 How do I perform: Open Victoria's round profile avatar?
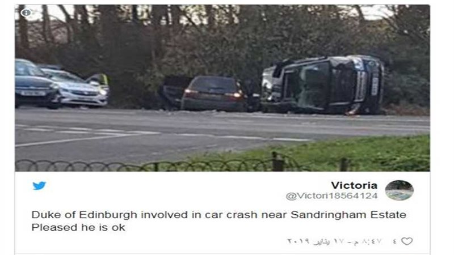(x=400, y=190)
